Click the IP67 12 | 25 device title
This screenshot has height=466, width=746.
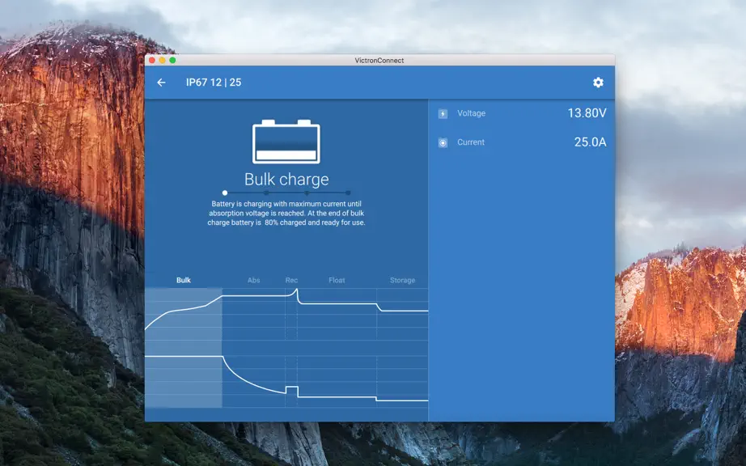click(x=214, y=83)
